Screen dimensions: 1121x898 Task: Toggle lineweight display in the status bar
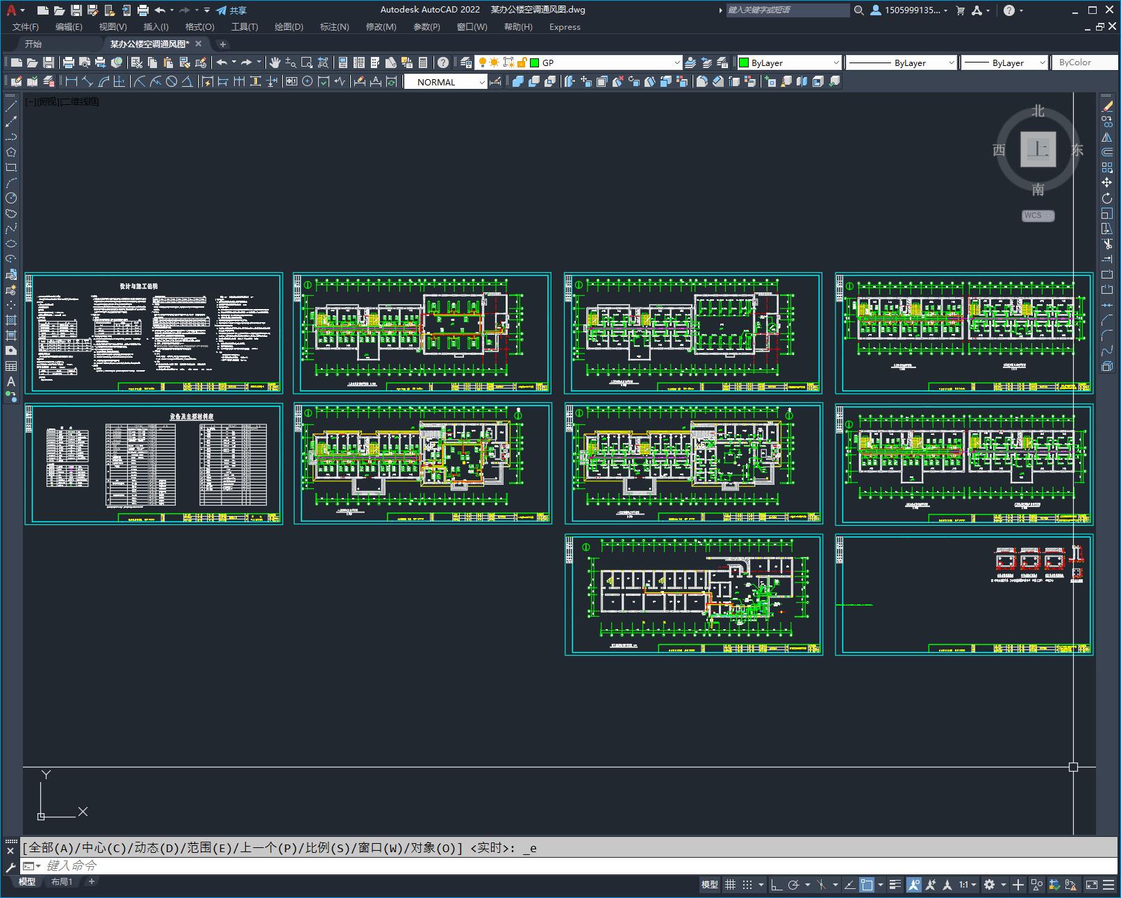[895, 885]
